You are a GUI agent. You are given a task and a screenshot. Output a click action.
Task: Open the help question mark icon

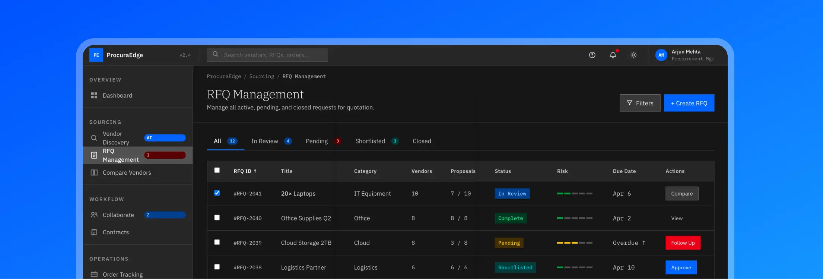[592, 55]
